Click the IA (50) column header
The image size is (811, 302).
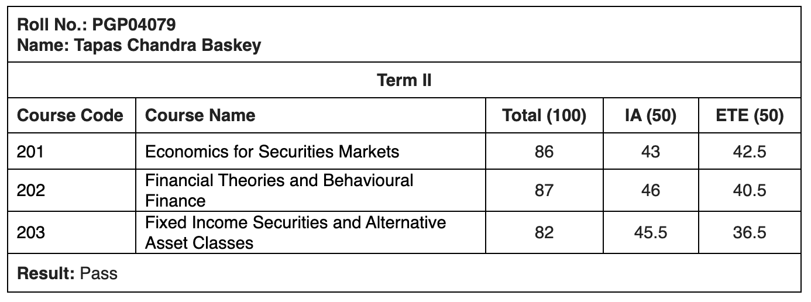[x=650, y=115]
